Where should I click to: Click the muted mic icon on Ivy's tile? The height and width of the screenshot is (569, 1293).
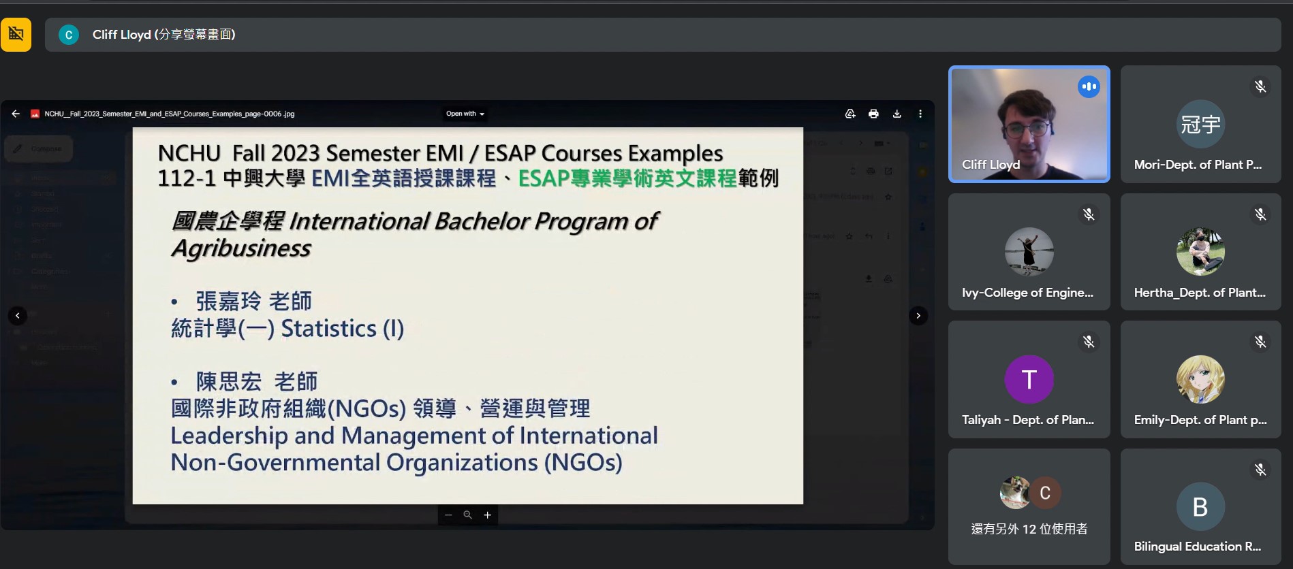[1089, 214]
